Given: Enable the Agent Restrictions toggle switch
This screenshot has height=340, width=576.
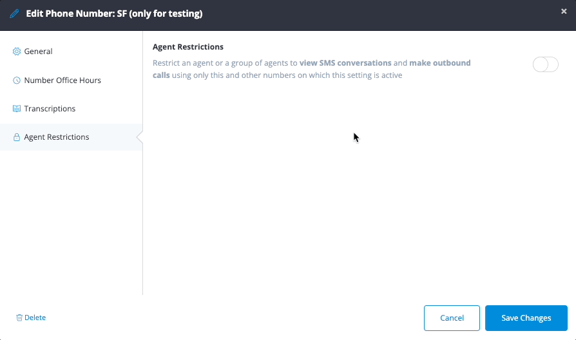Looking at the screenshot, I should coord(545,64).
